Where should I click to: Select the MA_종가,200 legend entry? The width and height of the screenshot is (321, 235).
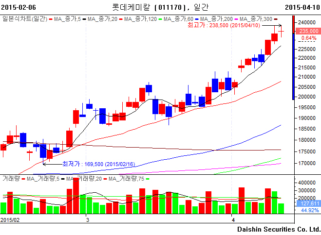216,19
